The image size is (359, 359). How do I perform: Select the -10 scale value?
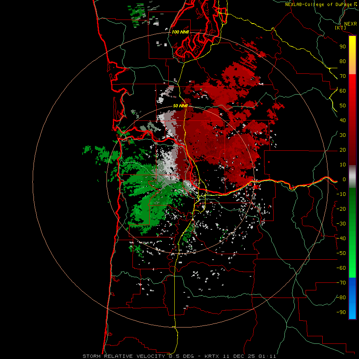pos(341,194)
